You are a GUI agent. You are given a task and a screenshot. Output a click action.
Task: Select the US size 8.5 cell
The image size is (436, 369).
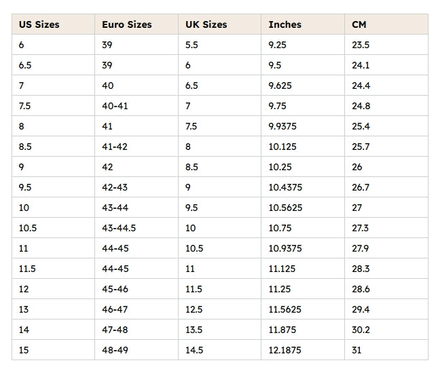[53, 147]
